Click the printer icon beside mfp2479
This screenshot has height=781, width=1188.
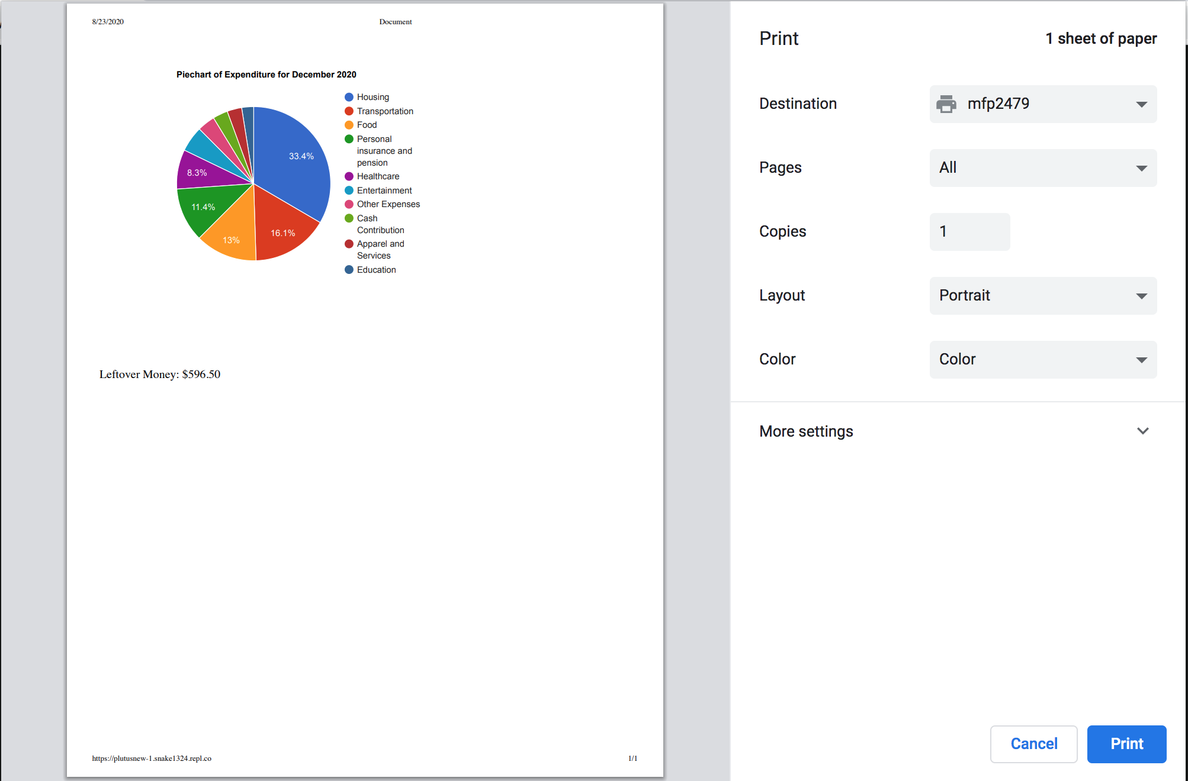coord(946,104)
